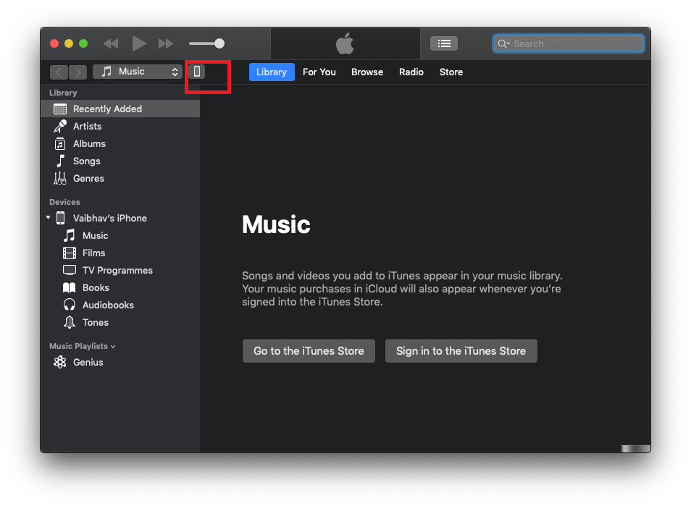Click the Genius atom icon

tap(60, 362)
